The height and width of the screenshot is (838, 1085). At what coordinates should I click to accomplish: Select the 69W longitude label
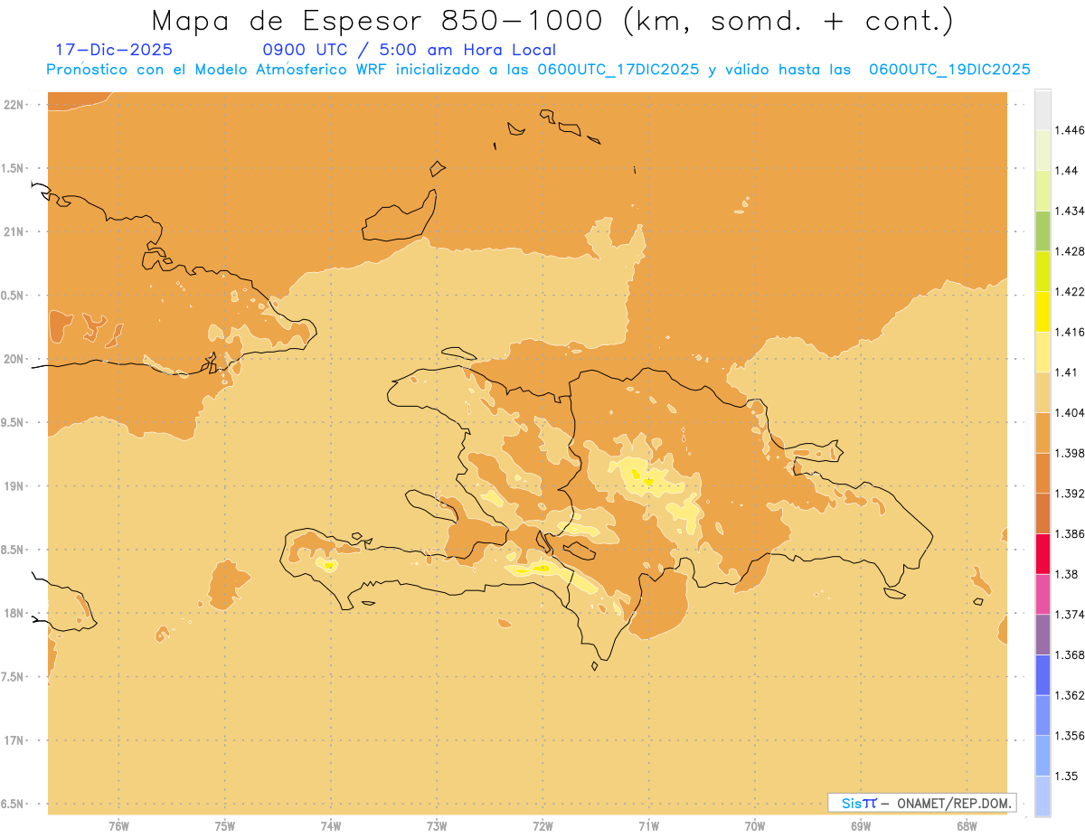[x=861, y=826]
